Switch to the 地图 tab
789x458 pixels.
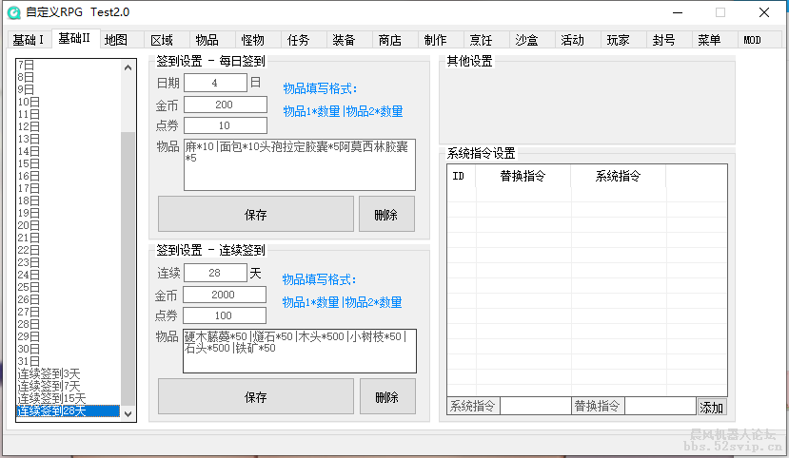click(x=116, y=40)
